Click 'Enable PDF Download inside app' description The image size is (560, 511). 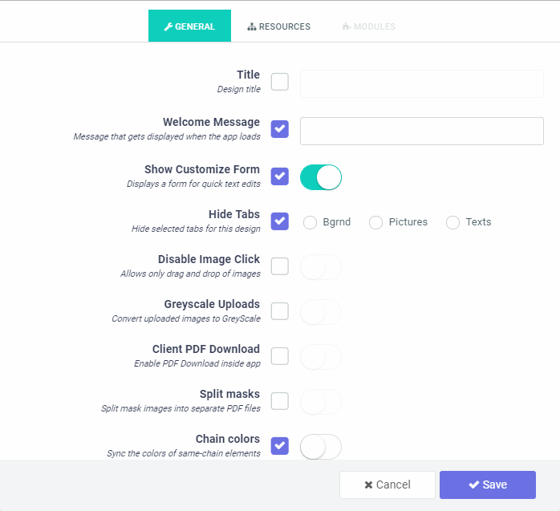(197, 363)
